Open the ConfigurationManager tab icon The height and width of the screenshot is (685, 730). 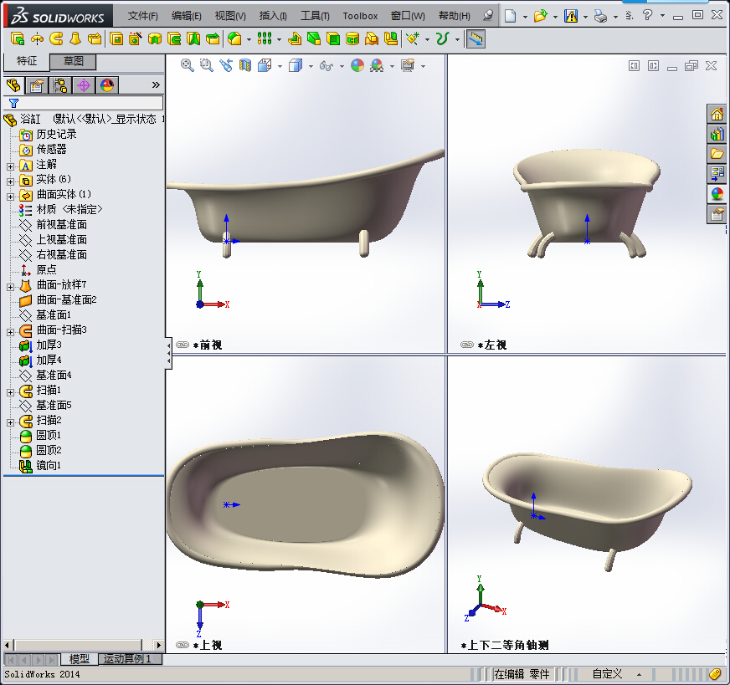click(60, 85)
